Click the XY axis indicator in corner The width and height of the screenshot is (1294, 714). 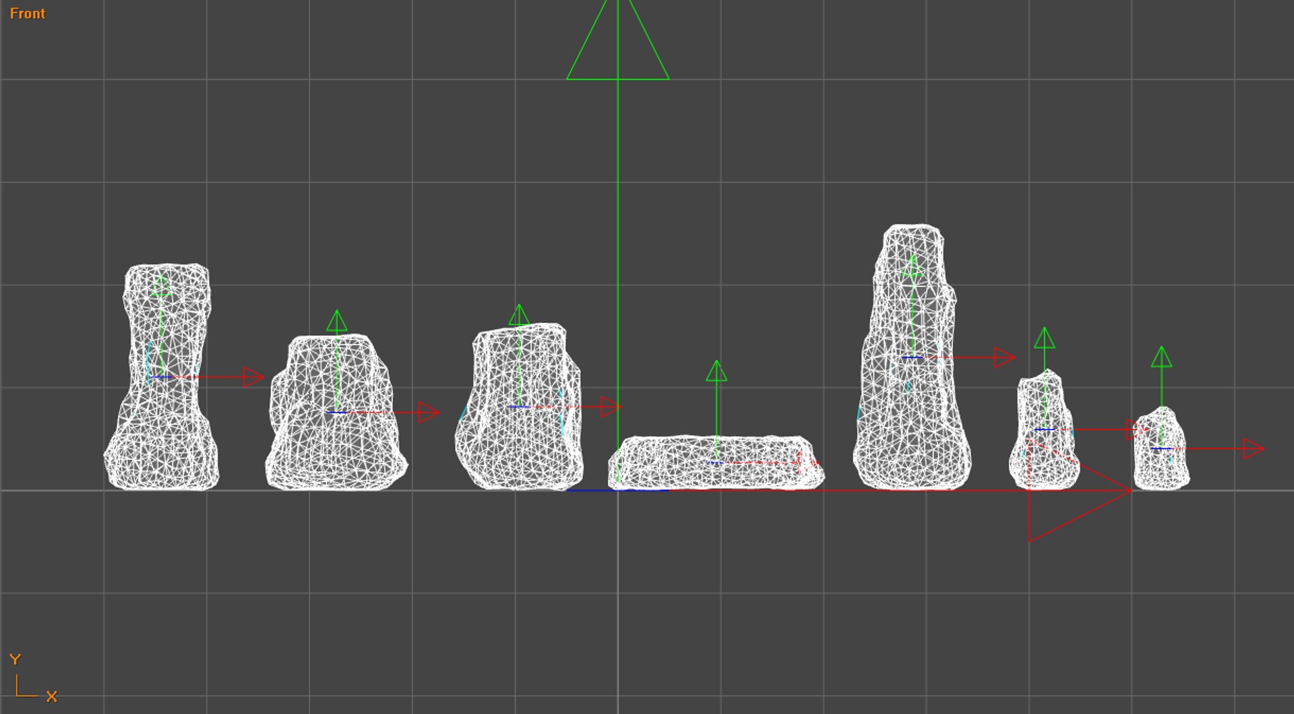point(33,678)
